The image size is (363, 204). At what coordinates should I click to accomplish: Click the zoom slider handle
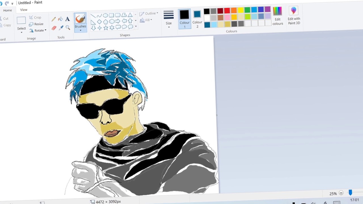click(x=350, y=193)
